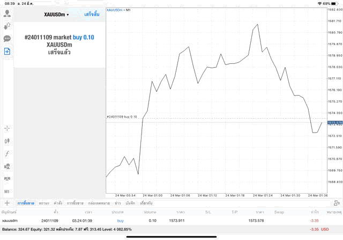Select the crosshair tool in sidebar

(8, 128)
